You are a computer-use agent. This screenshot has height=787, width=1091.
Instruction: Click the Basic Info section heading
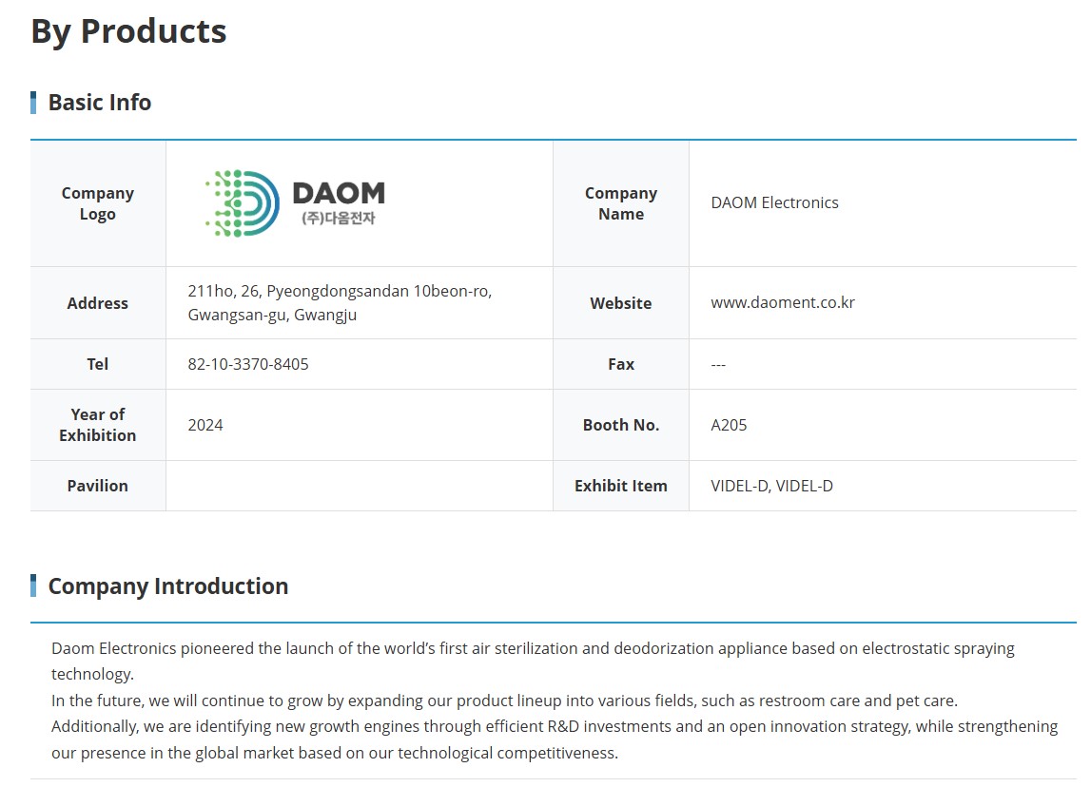pos(100,103)
